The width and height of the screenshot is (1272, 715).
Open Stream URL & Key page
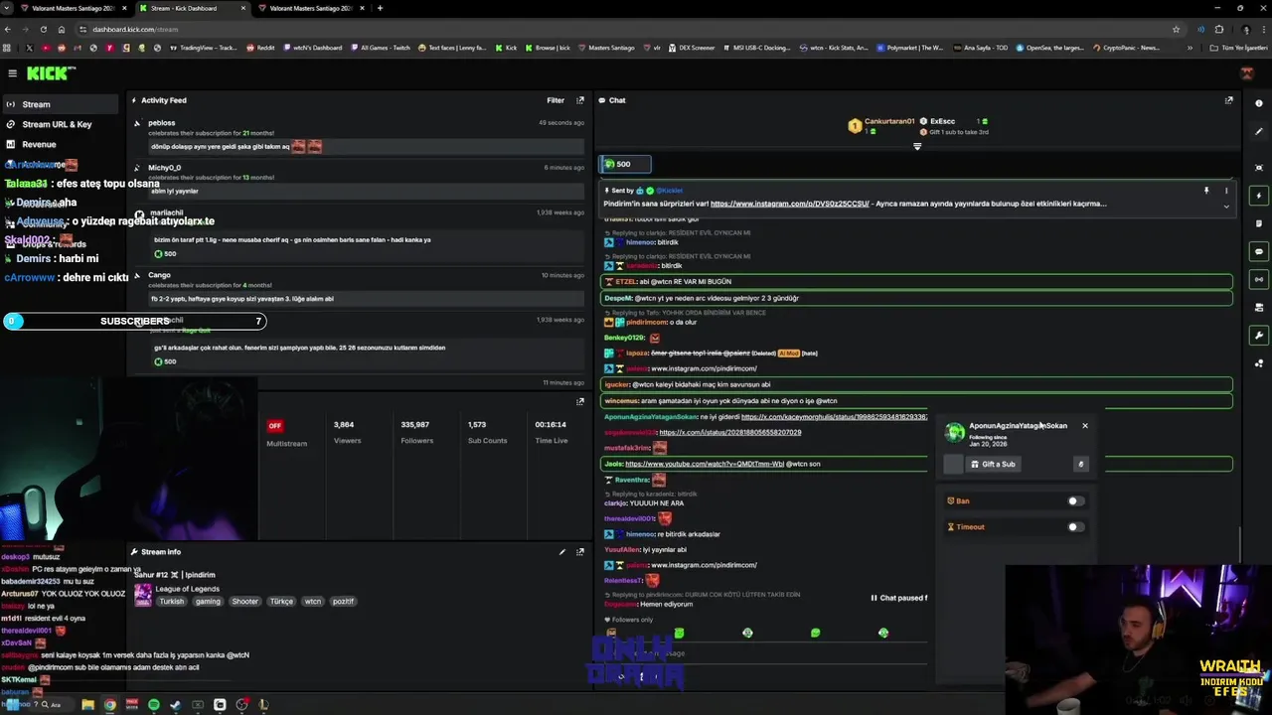[x=57, y=124]
